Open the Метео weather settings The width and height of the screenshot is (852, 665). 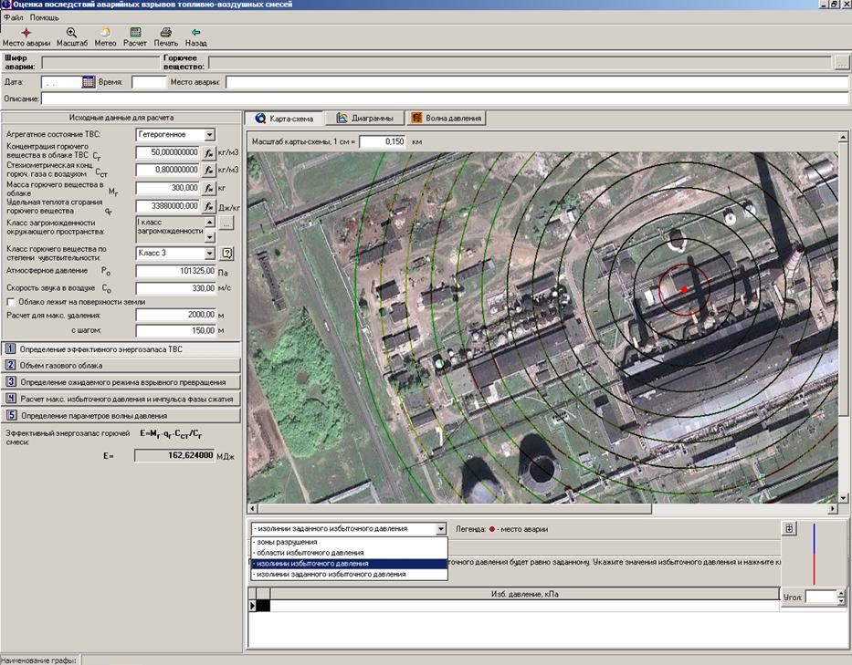pos(105,33)
